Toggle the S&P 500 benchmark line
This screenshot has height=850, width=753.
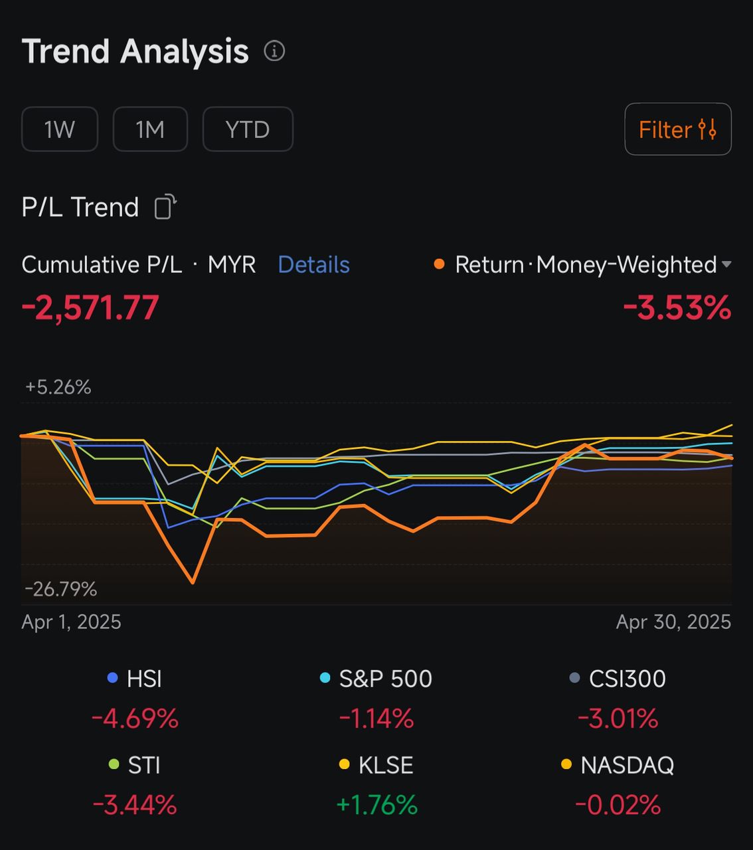pyautogui.click(x=376, y=679)
